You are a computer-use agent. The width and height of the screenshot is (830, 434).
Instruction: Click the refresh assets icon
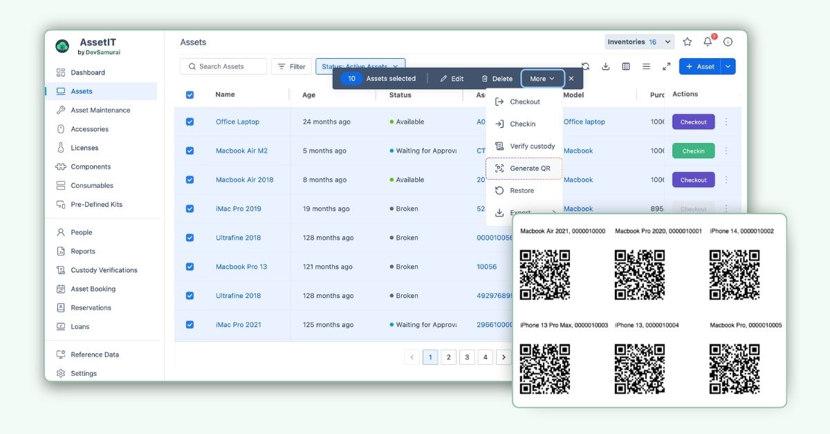(x=585, y=66)
